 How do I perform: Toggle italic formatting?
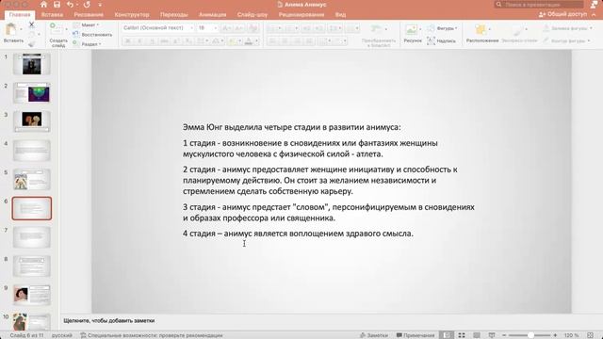coord(140,40)
